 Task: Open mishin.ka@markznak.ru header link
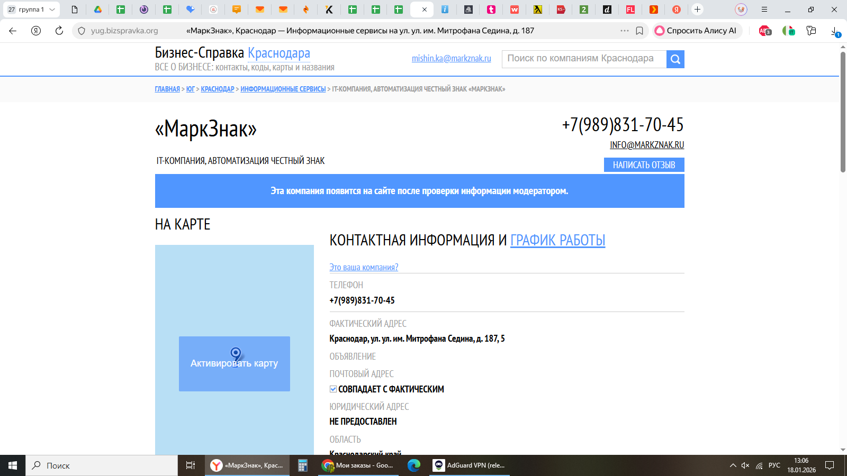click(x=452, y=58)
